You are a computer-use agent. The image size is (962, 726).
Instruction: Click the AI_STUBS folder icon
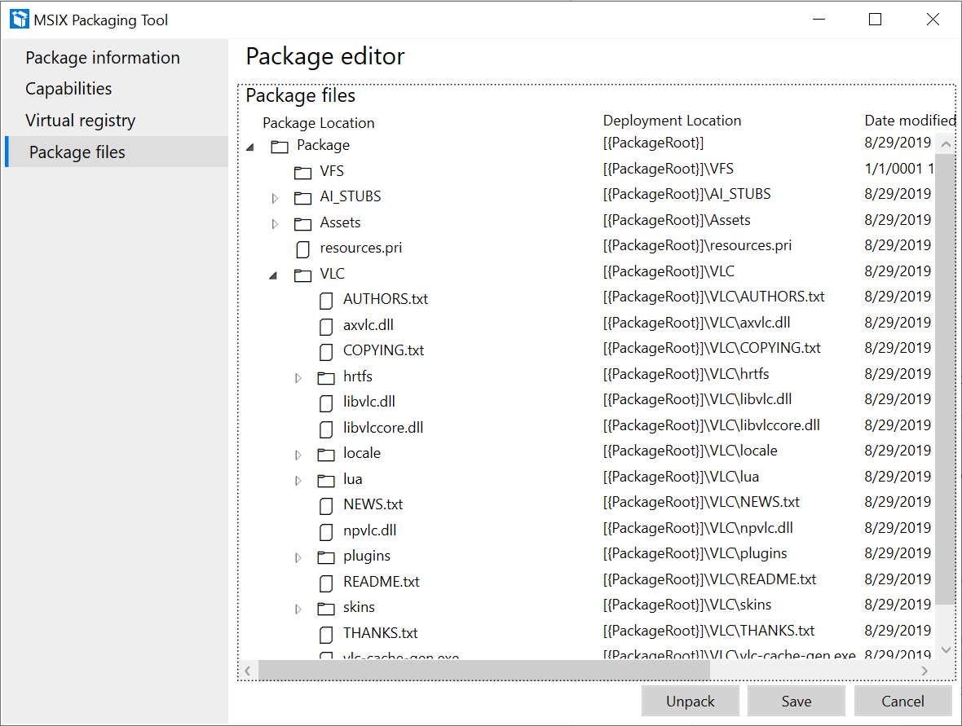(x=302, y=198)
